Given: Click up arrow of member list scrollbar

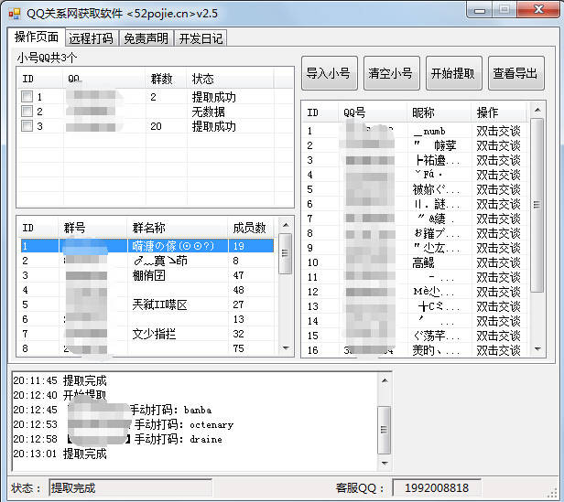Looking at the screenshot, I should pos(537,110).
